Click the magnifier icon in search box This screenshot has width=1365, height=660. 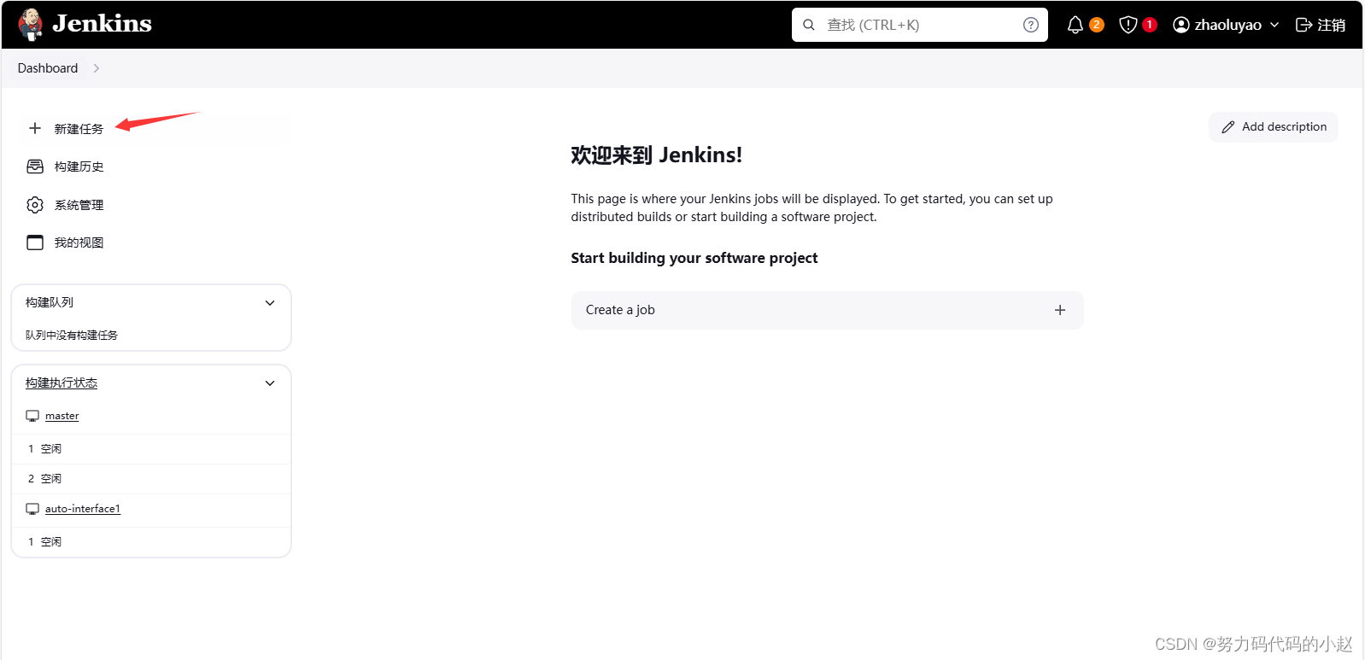pyautogui.click(x=809, y=25)
